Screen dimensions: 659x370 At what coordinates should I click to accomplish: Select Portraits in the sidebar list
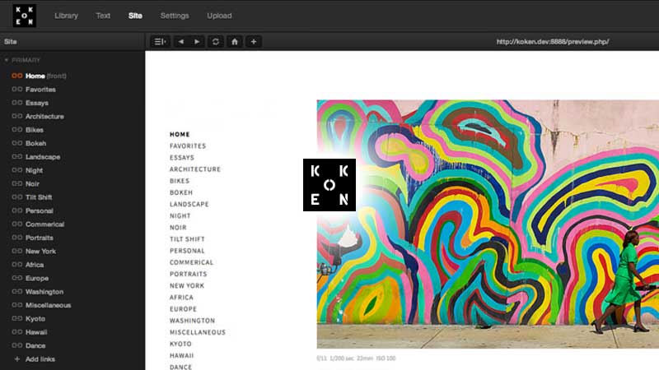(39, 238)
